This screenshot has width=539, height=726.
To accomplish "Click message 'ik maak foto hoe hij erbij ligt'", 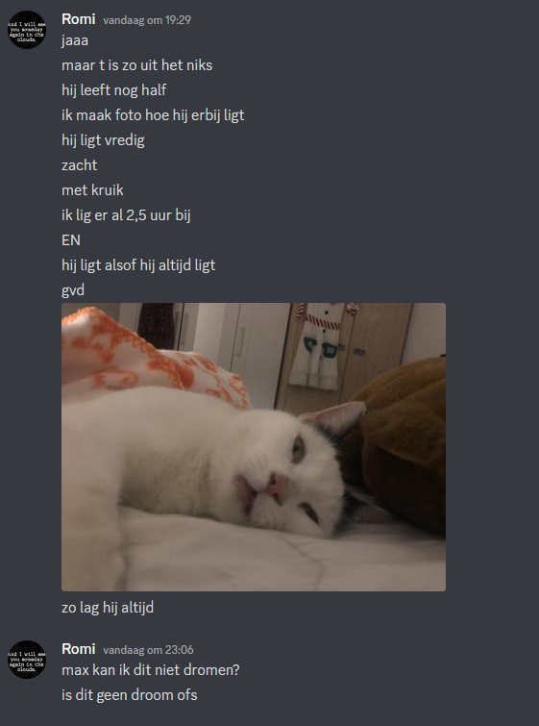I will click(153, 115).
